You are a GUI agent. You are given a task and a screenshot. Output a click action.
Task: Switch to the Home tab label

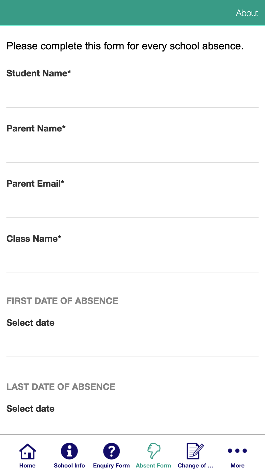click(x=27, y=465)
